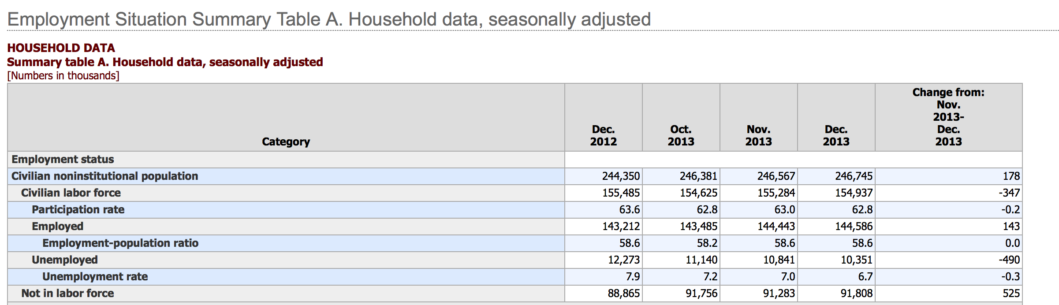Screen dimensions: 1059x305
Task: Select the Nov. 2013 column header
Action: coord(758,135)
